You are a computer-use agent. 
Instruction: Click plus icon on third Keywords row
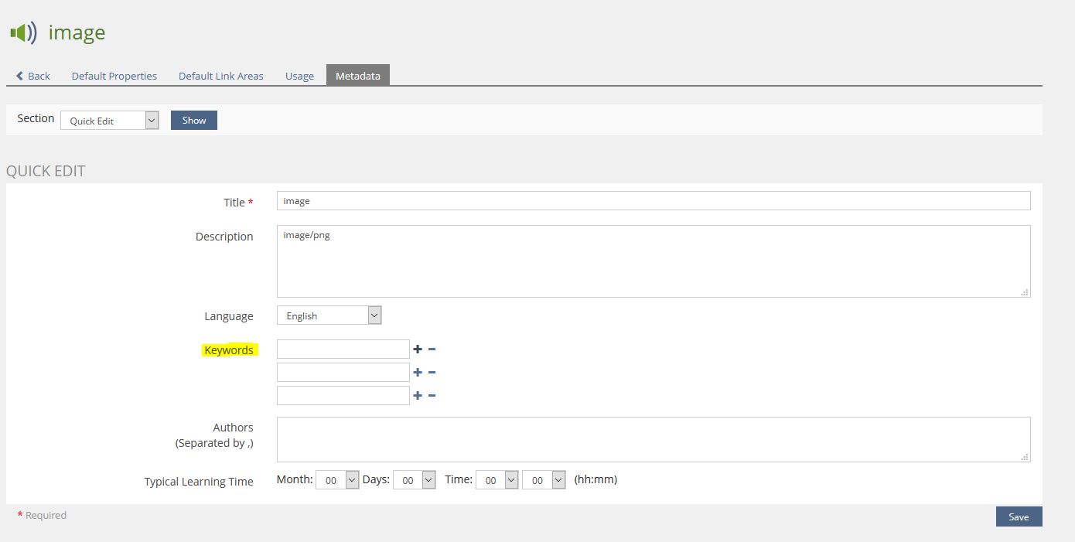(x=418, y=396)
